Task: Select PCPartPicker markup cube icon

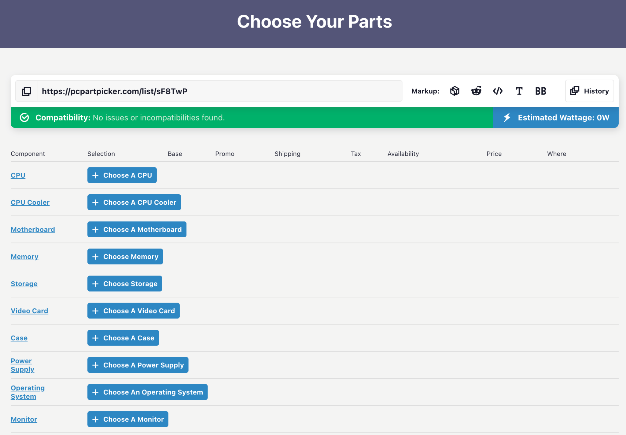Action: point(455,91)
